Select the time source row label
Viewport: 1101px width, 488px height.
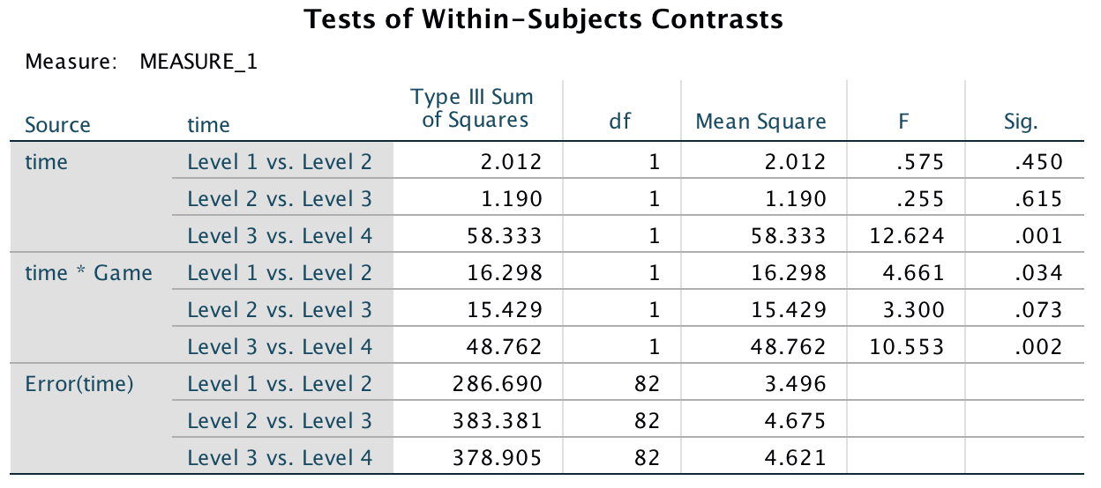point(47,162)
